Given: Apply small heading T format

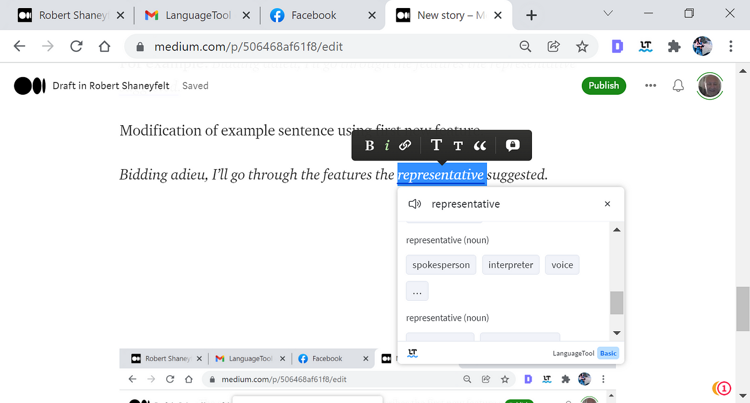Looking at the screenshot, I should click(x=458, y=146).
